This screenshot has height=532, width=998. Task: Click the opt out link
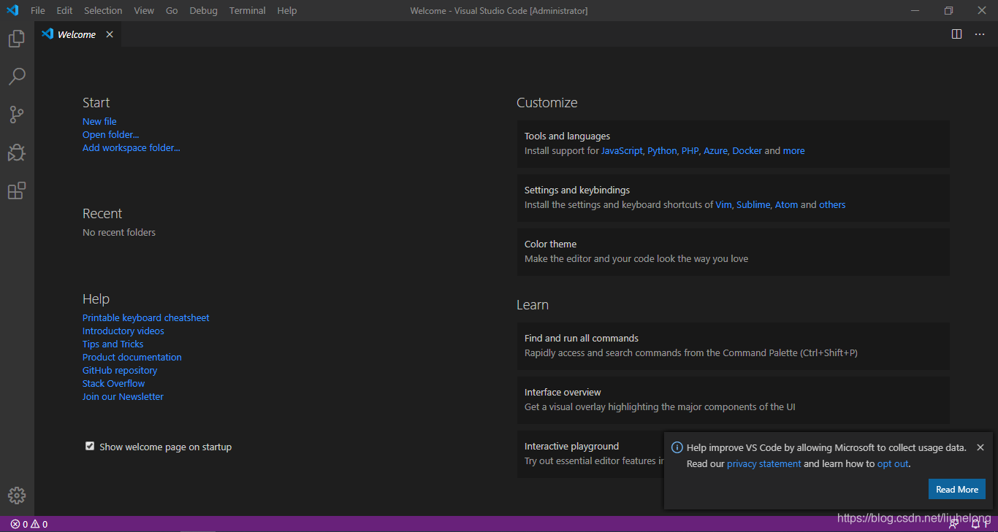click(x=893, y=463)
